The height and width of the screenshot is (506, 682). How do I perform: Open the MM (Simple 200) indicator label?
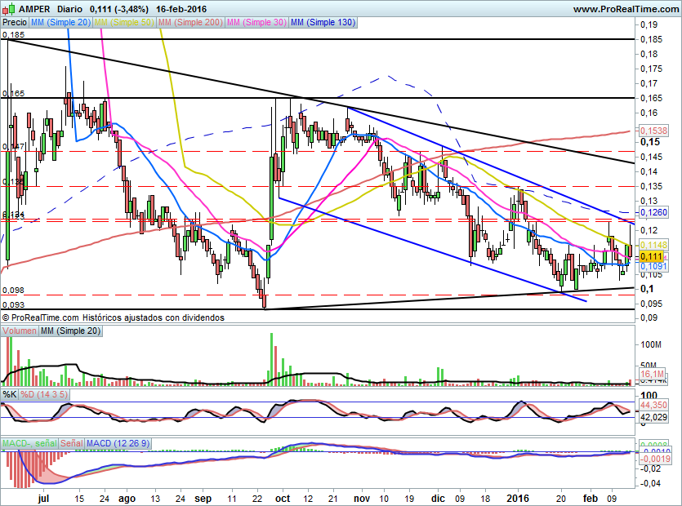pos(191,24)
